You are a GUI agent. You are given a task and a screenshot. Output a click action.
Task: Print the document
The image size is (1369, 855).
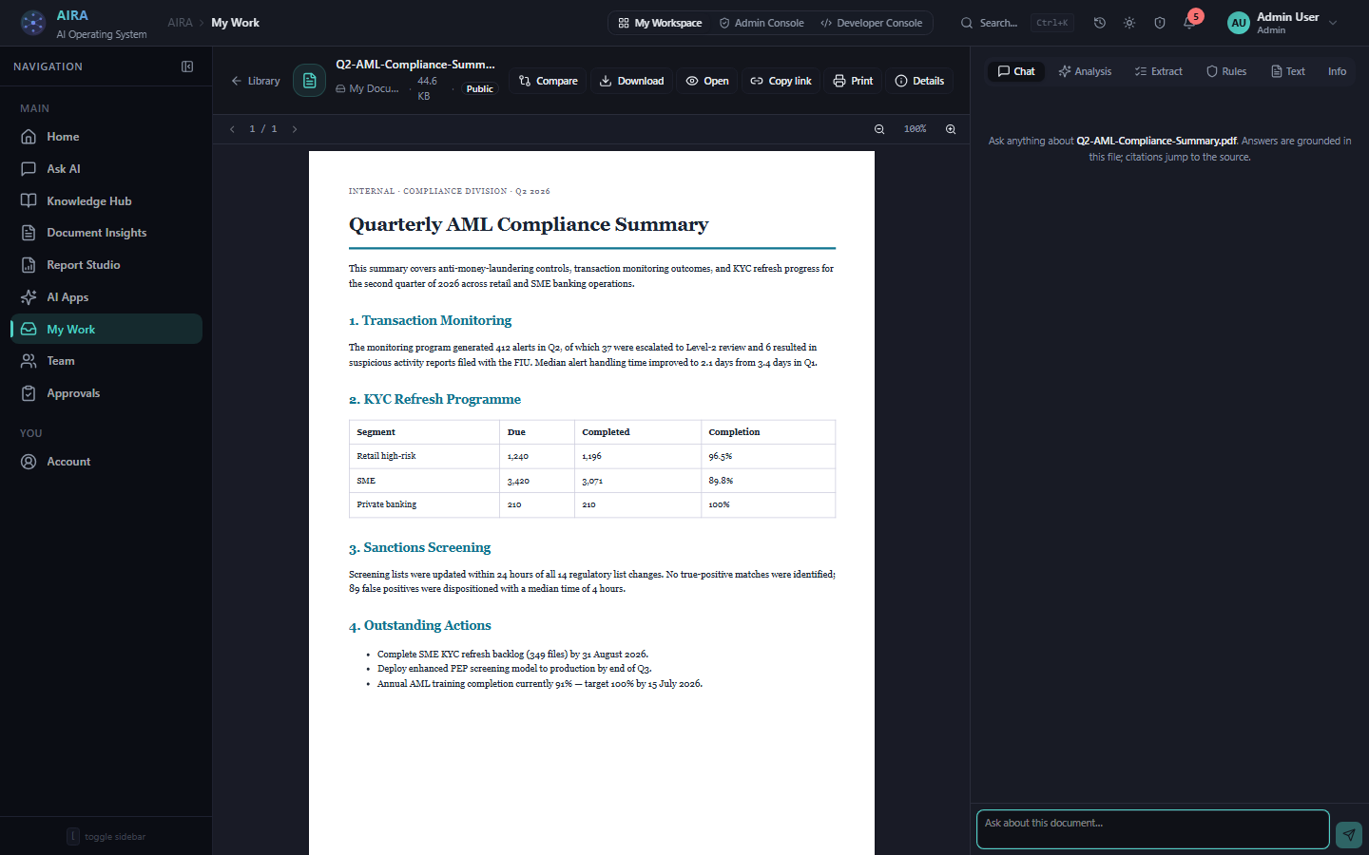[854, 81]
